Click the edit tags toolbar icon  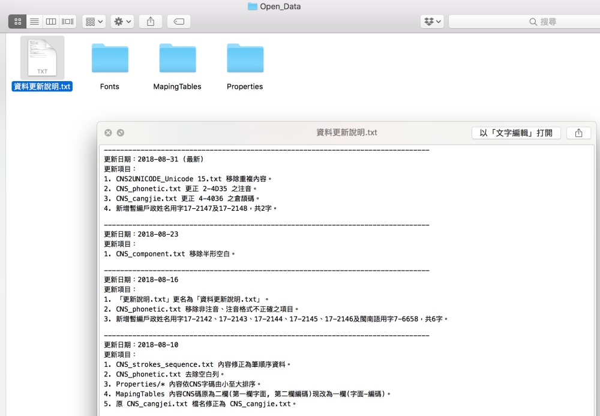(179, 22)
